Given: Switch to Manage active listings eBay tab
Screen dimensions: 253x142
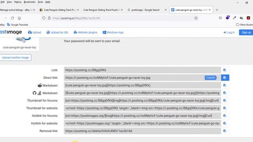Looking at the screenshot, I should (16, 10).
